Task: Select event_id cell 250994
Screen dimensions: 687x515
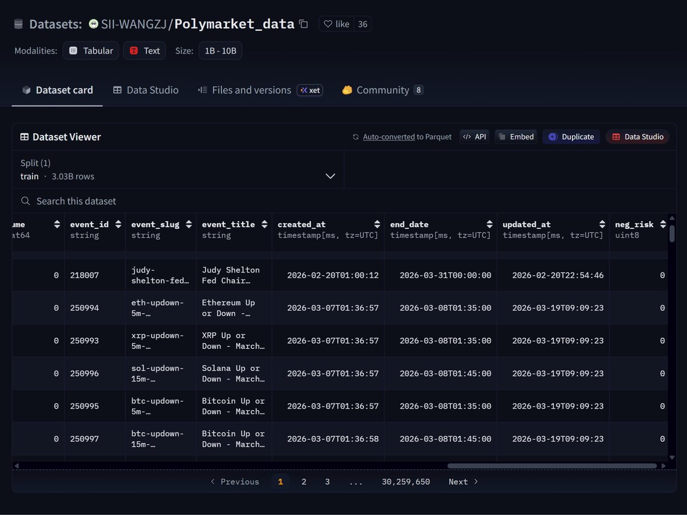Action: coord(95,308)
